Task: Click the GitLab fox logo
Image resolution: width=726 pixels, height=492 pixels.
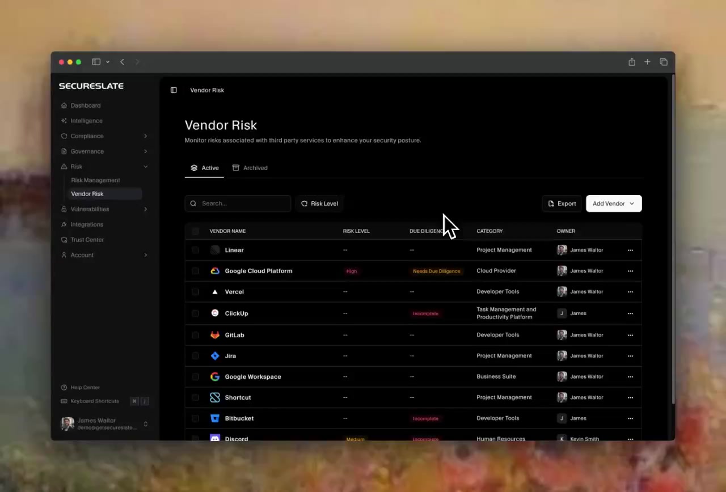Action: click(215, 335)
